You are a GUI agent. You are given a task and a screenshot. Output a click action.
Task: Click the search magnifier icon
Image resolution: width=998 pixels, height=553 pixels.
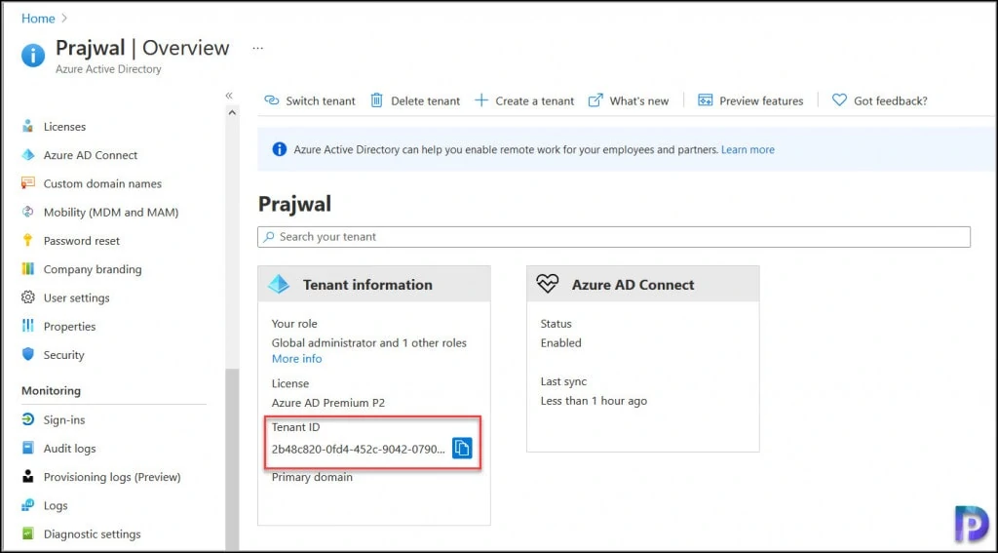point(269,236)
